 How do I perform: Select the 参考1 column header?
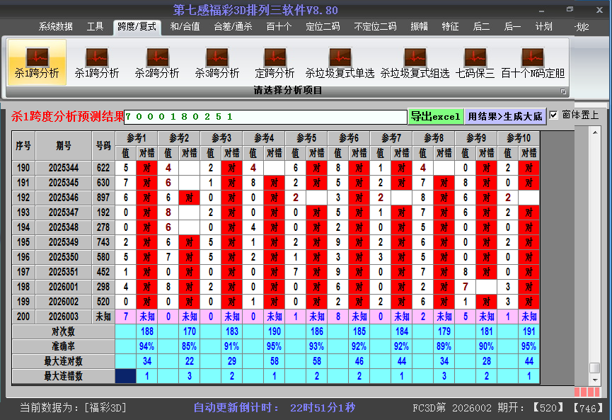coord(137,137)
